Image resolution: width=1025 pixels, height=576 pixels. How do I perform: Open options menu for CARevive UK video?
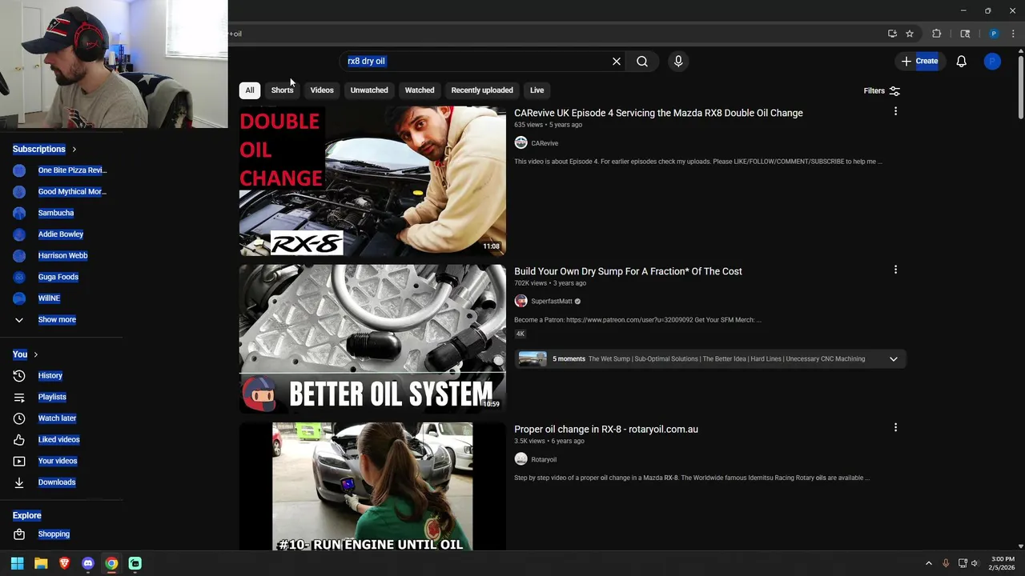[895, 112]
